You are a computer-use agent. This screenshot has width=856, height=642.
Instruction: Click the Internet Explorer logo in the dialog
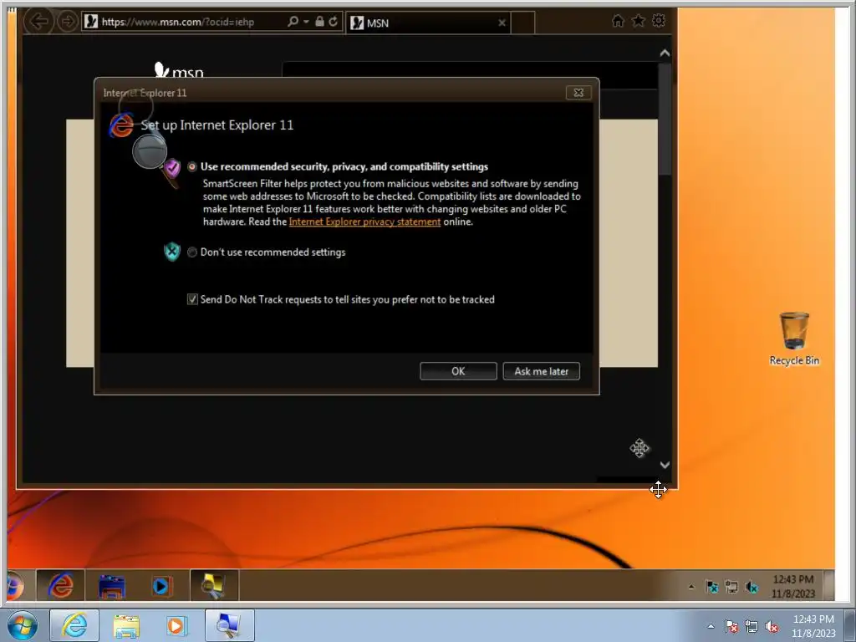point(120,125)
